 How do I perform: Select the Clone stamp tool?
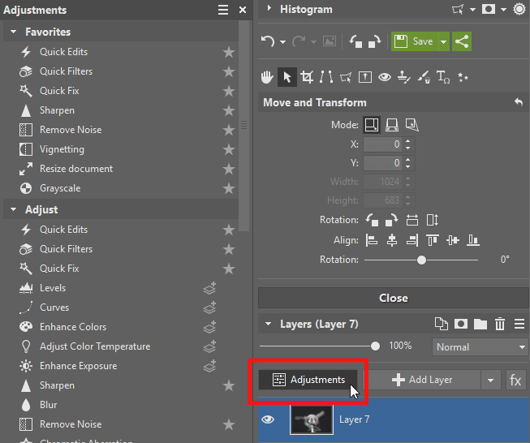pos(404,77)
